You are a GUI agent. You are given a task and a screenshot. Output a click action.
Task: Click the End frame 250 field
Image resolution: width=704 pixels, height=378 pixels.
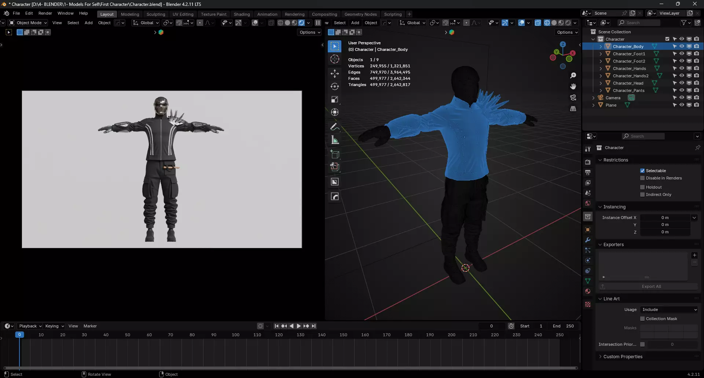(564, 326)
